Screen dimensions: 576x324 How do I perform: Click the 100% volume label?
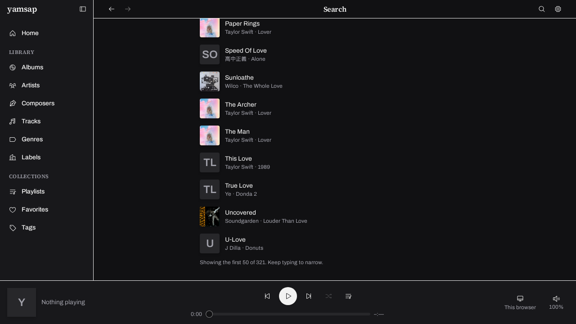coord(556,307)
